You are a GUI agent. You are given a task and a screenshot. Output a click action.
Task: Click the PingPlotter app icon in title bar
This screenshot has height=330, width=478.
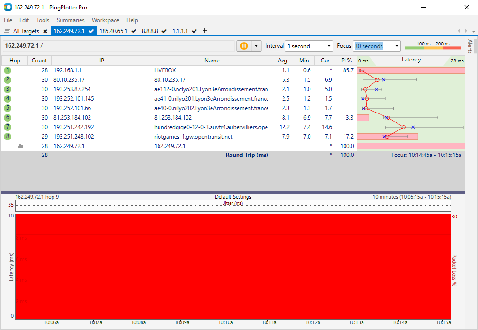[8, 8]
